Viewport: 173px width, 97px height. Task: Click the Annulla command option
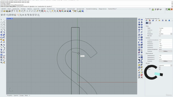[49, 6]
